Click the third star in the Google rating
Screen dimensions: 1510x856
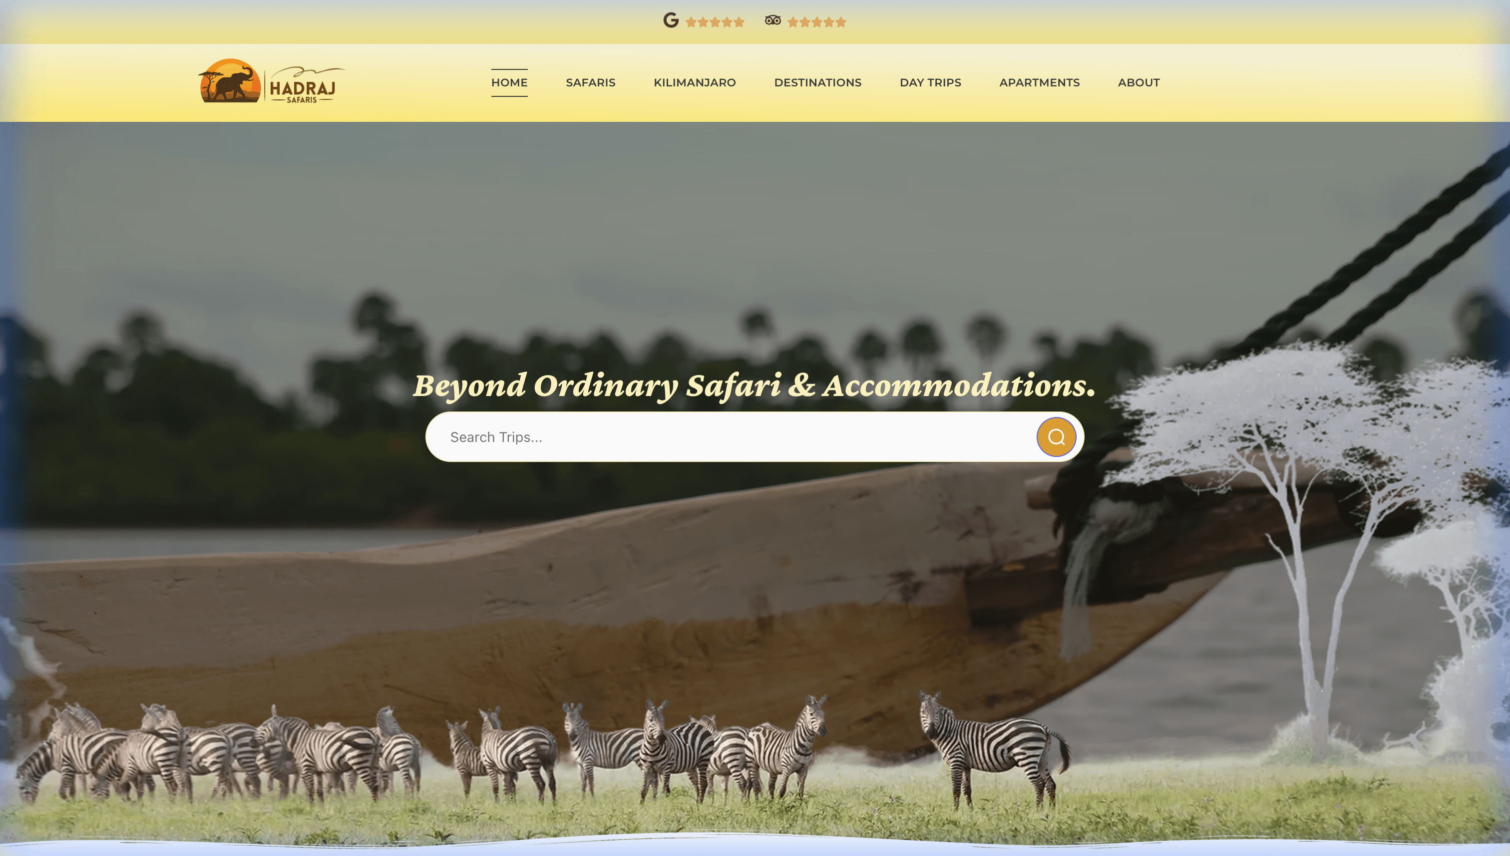point(715,22)
